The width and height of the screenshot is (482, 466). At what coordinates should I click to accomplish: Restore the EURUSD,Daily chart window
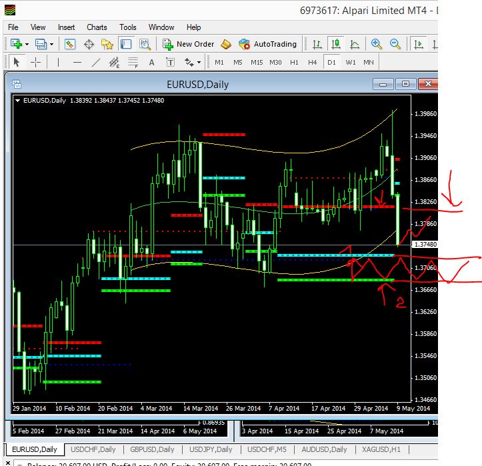pyautogui.click(x=405, y=84)
